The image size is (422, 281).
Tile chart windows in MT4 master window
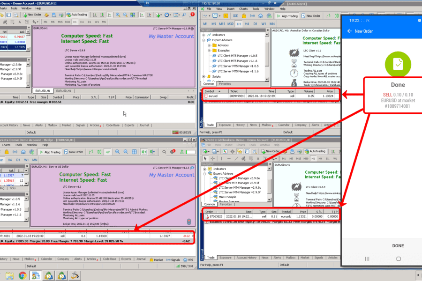(x=133, y=15)
